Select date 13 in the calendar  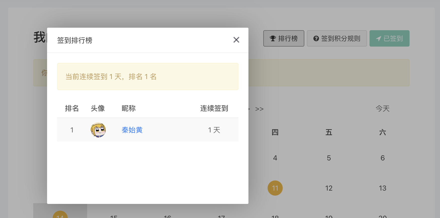click(383, 188)
